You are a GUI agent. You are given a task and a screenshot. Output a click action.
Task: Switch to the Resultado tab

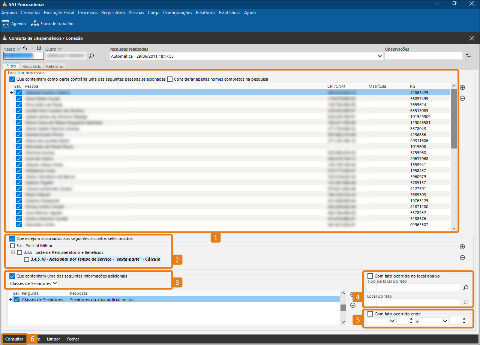pyautogui.click(x=32, y=66)
